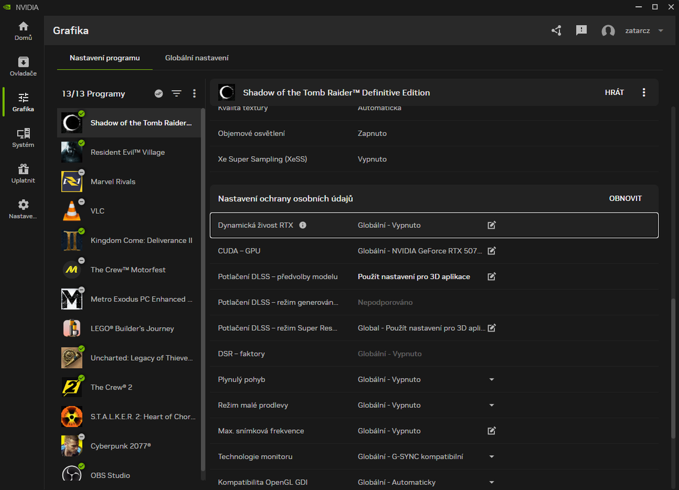Select Uncharted: Legacy of Thieves

129,358
